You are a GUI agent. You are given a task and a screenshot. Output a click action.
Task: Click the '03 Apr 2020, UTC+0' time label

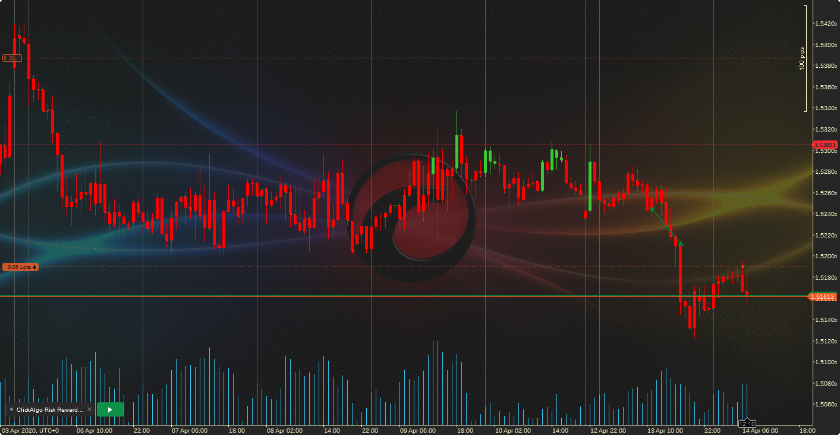click(x=30, y=430)
